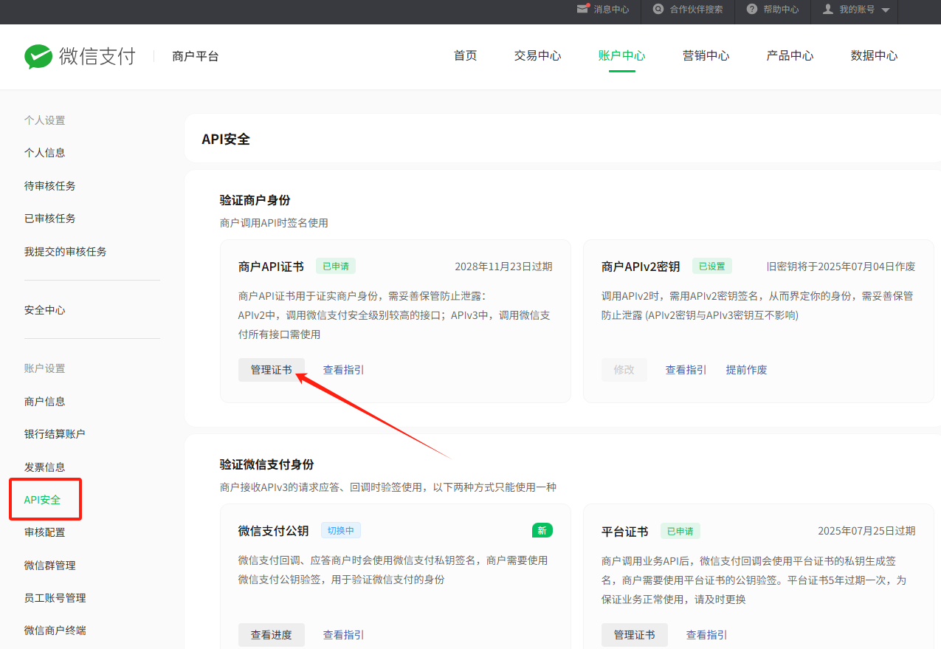Click 管理证书 under 商户API证书

(x=271, y=370)
